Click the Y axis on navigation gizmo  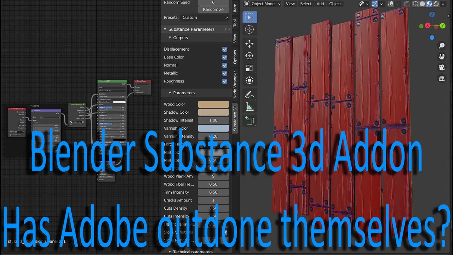[442, 25]
